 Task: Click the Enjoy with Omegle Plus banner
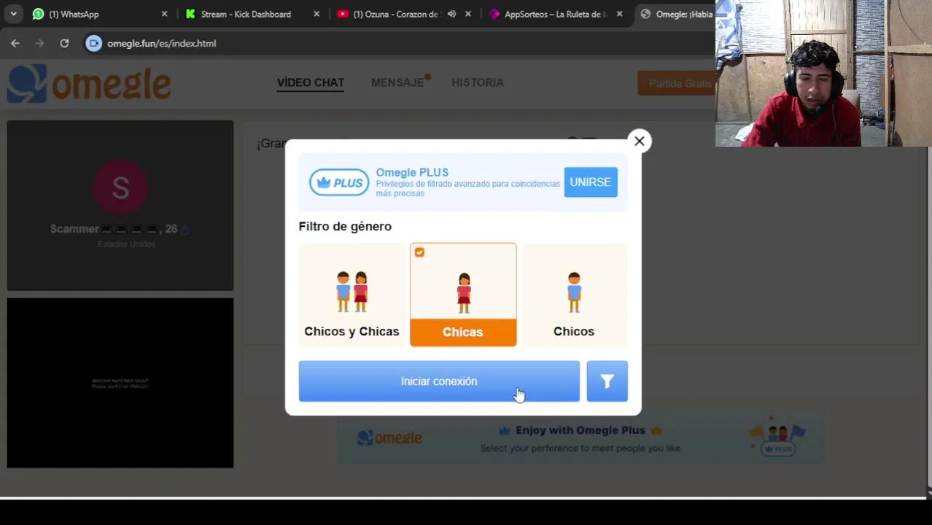click(580, 440)
